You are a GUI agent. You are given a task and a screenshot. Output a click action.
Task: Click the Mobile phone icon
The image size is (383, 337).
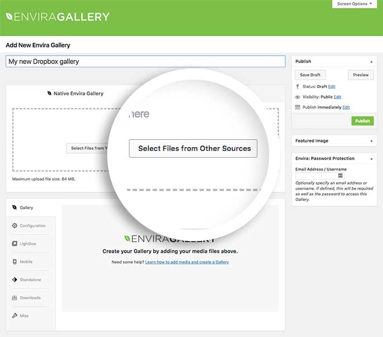pos(15,261)
